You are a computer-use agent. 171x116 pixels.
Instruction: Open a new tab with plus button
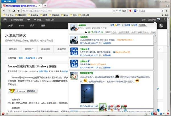pos(45,6)
